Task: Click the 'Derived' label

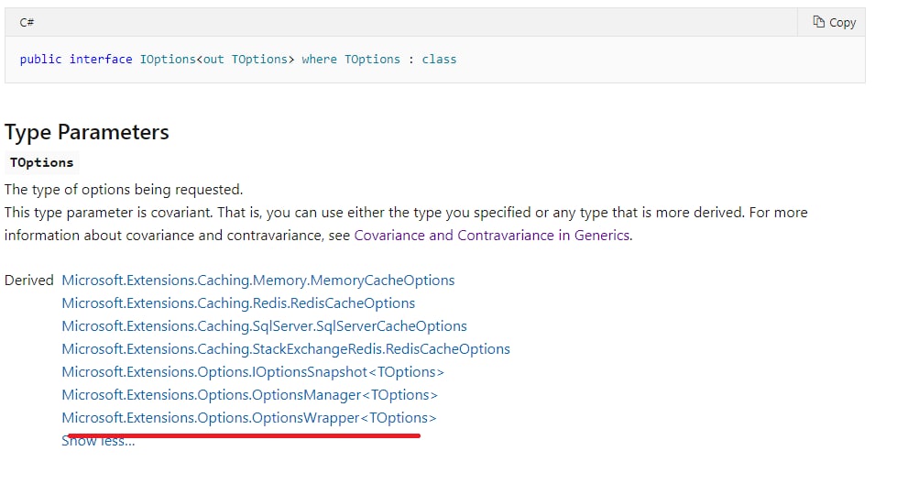Action: click(x=28, y=280)
